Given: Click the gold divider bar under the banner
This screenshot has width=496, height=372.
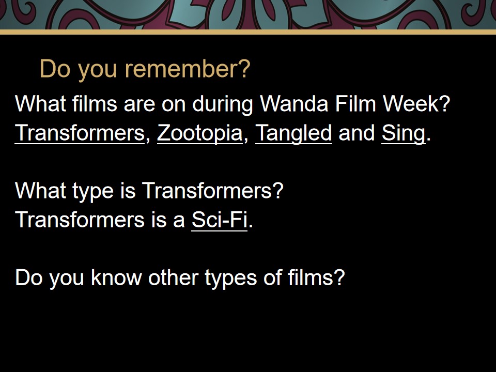Looking at the screenshot, I should pos(248,32).
